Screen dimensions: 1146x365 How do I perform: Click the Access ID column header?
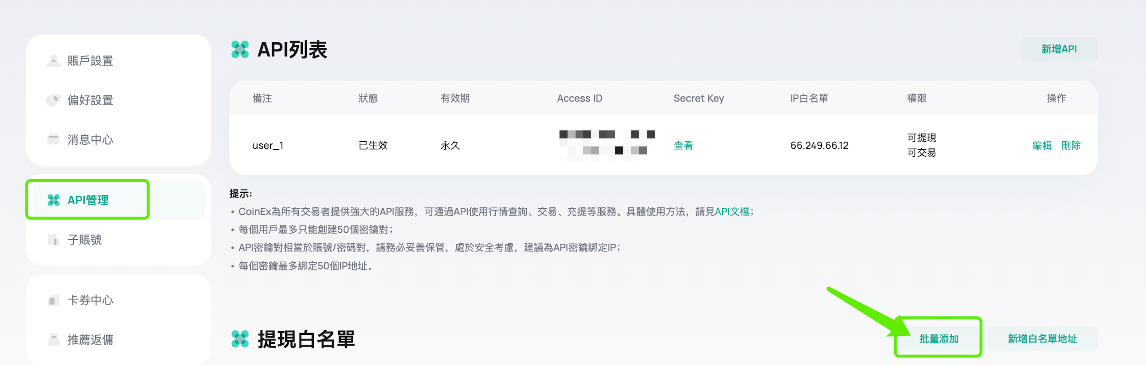(579, 98)
